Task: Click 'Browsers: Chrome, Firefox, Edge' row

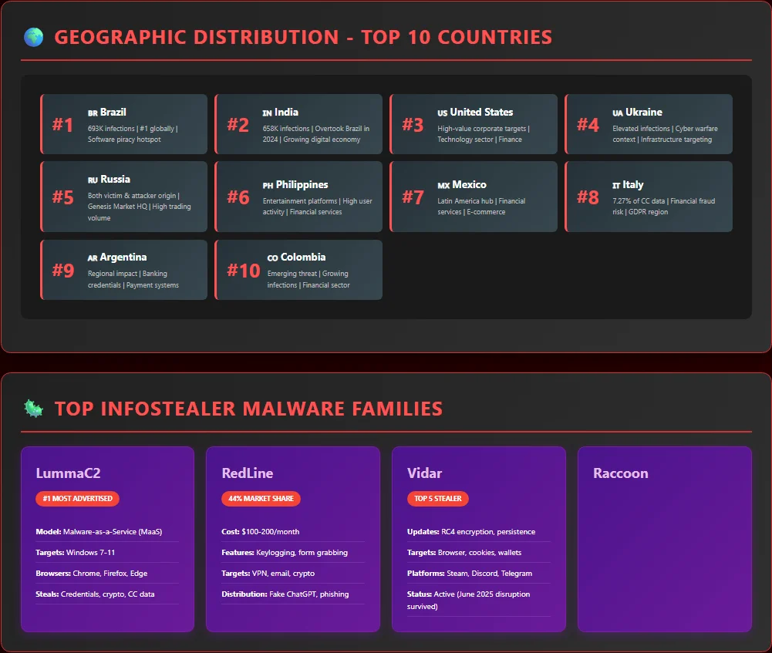Action: pyautogui.click(x=107, y=574)
